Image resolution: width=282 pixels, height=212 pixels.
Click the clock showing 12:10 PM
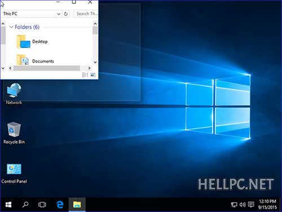click(267, 201)
